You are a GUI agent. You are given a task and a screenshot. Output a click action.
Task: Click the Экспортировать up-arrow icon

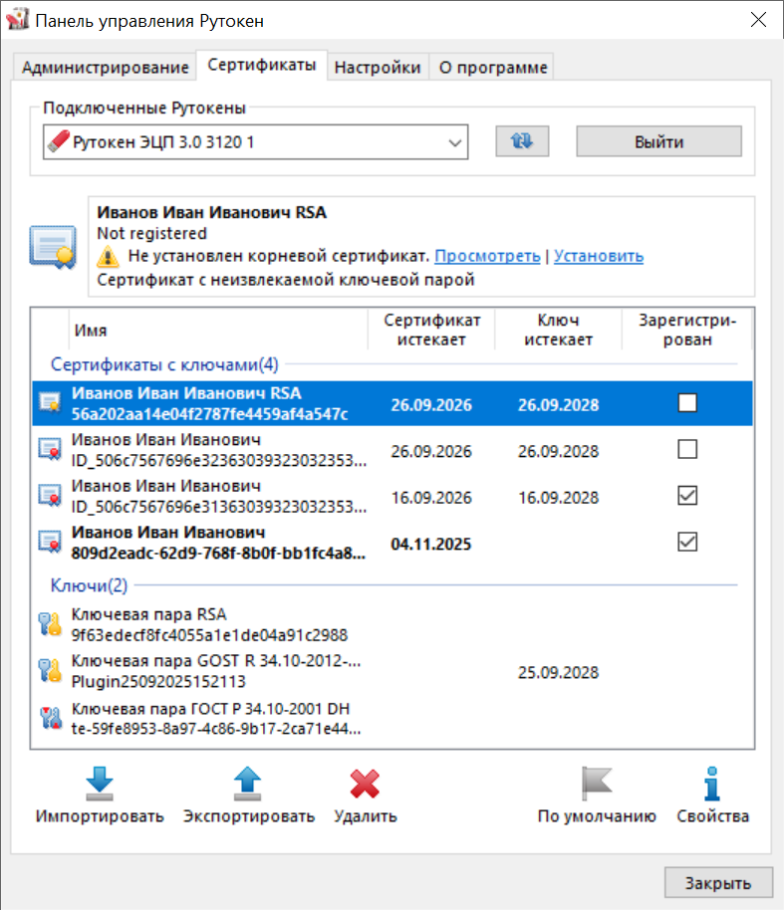pos(248,784)
